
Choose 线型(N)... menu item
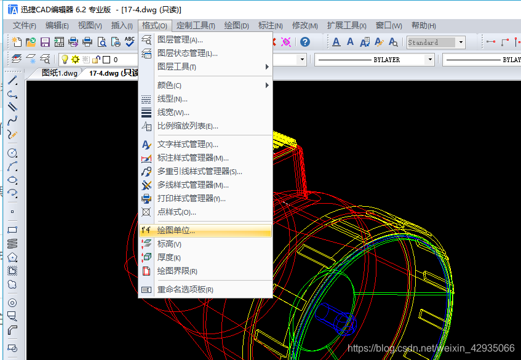tap(205, 99)
